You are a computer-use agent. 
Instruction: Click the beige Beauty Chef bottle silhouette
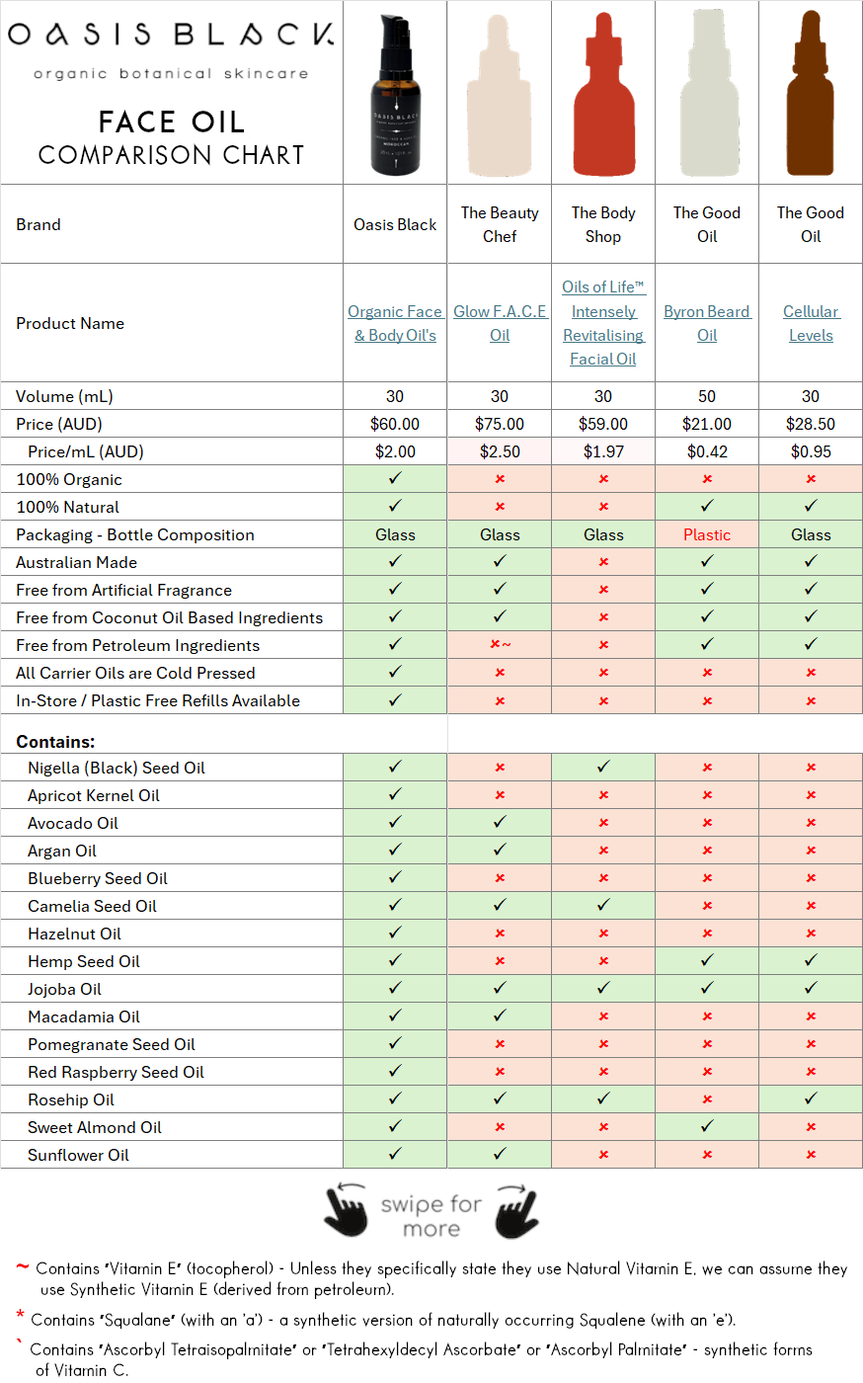point(500,94)
